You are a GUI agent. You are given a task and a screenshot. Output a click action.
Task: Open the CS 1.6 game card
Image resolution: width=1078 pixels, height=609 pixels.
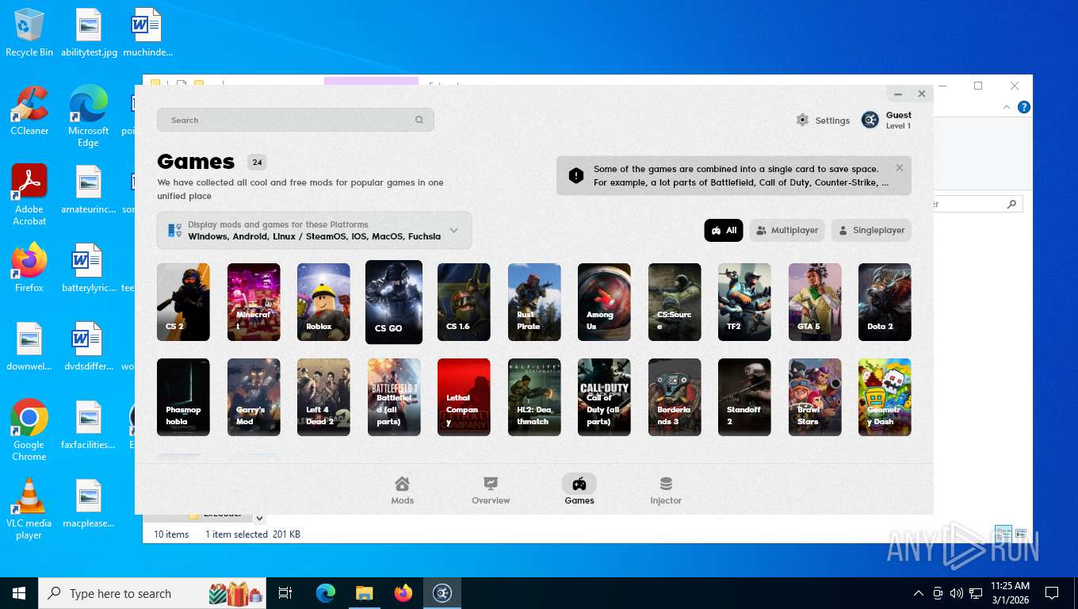point(464,302)
